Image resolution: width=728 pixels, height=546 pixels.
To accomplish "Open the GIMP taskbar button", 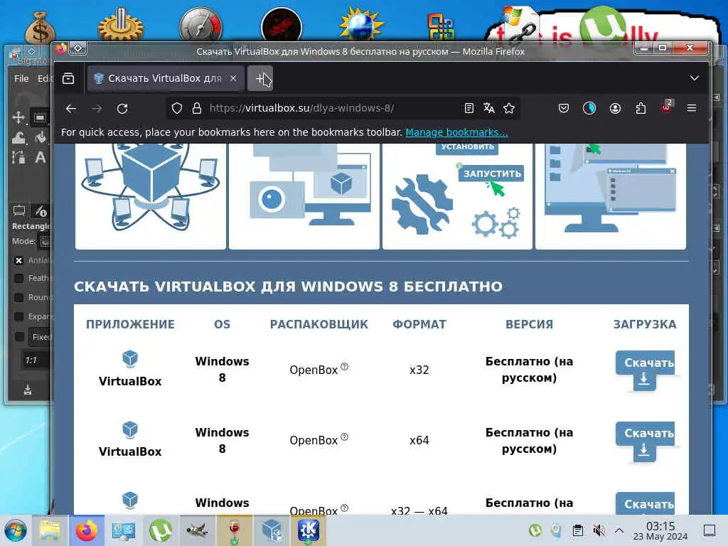I will pyautogui.click(x=198, y=530).
